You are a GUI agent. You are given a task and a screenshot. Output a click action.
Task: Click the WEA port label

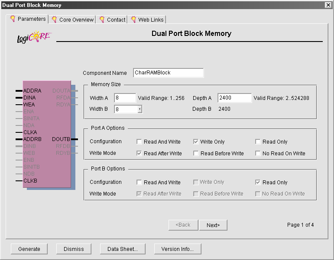tap(29, 104)
